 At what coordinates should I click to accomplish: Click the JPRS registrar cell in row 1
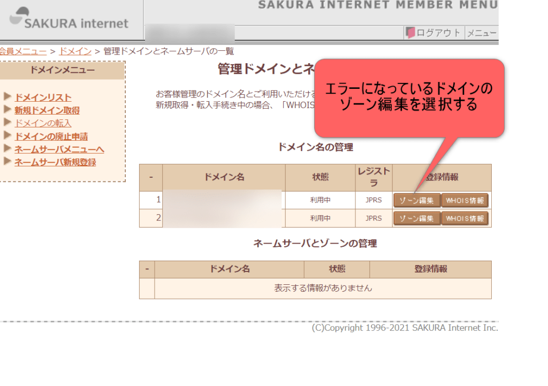click(x=374, y=200)
